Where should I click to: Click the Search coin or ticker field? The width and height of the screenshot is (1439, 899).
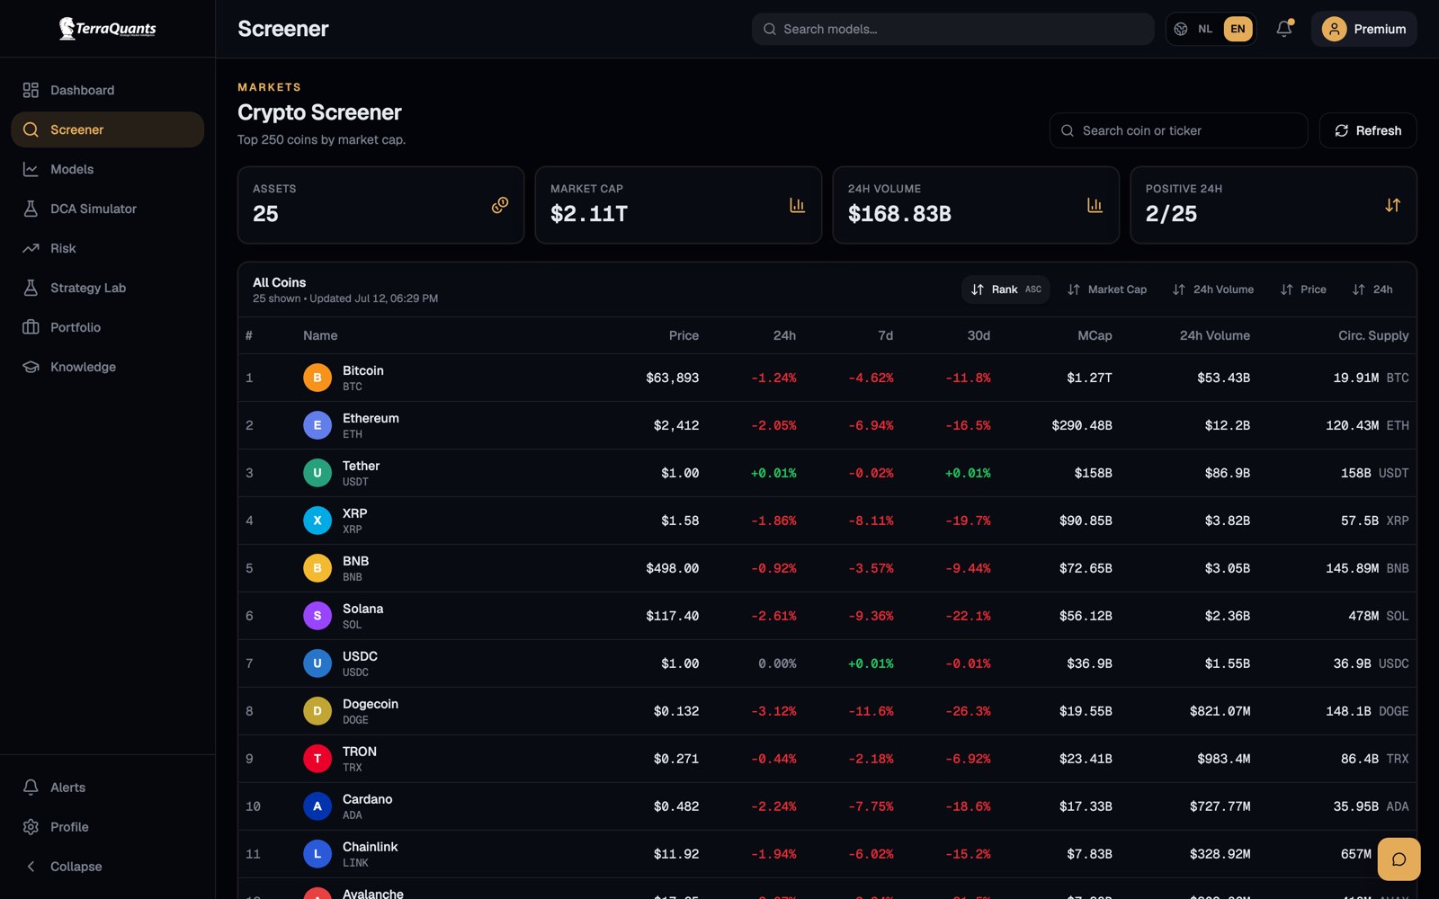(x=1178, y=130)
